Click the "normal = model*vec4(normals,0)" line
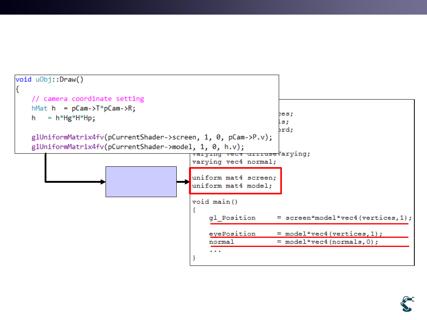 (293, 242)
